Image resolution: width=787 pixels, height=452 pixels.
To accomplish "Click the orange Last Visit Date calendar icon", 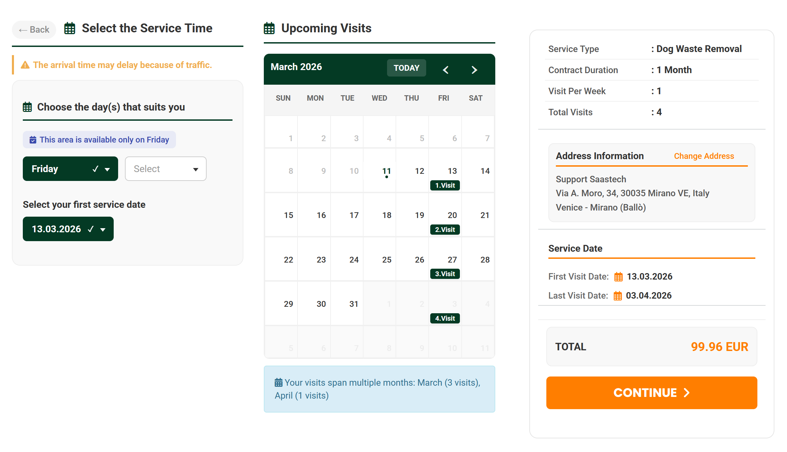I will (x=617, y=296).
